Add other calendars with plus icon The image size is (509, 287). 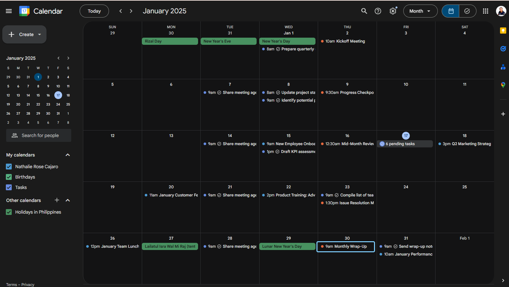(x=57, y=200)
